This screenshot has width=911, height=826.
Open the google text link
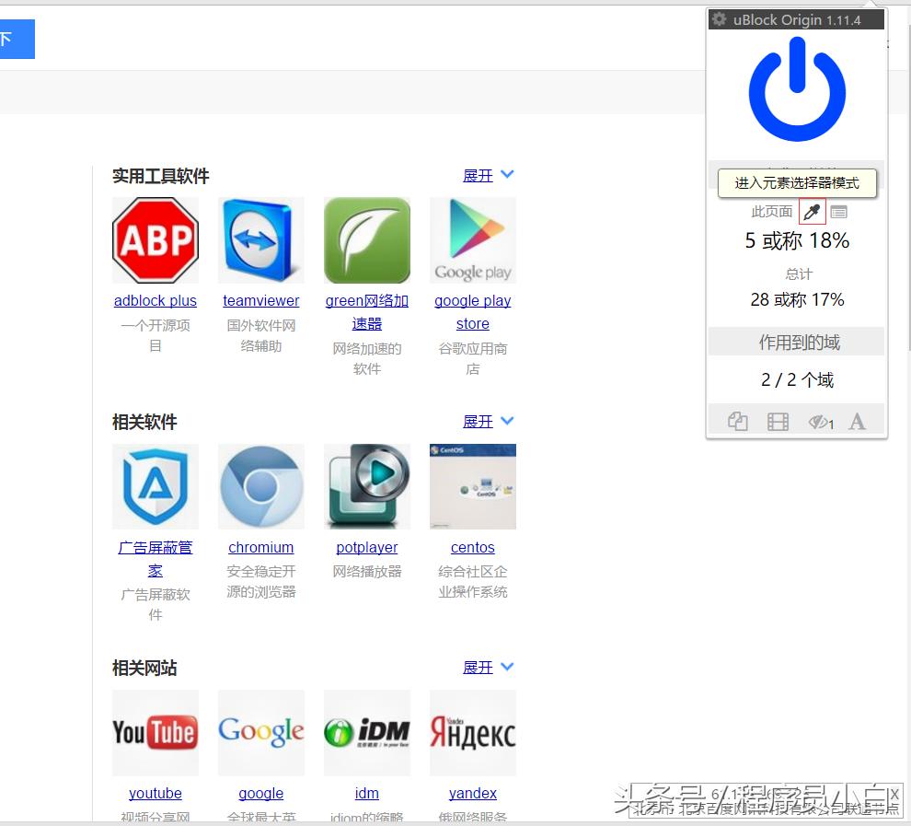coord(260,793)
